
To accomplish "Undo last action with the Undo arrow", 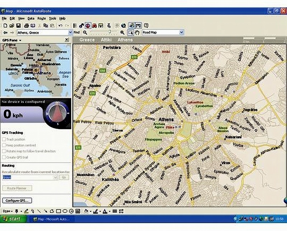I will pos(60,26).
